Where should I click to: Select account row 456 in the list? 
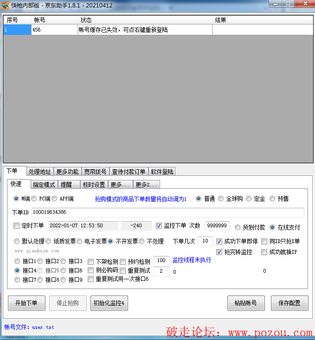coord(158,30)
